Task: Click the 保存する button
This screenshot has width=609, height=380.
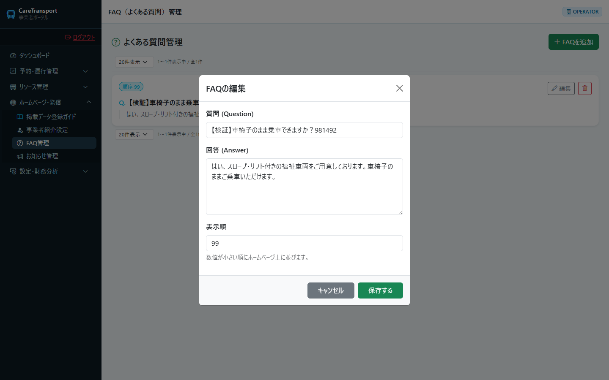Action: (380, 290)
